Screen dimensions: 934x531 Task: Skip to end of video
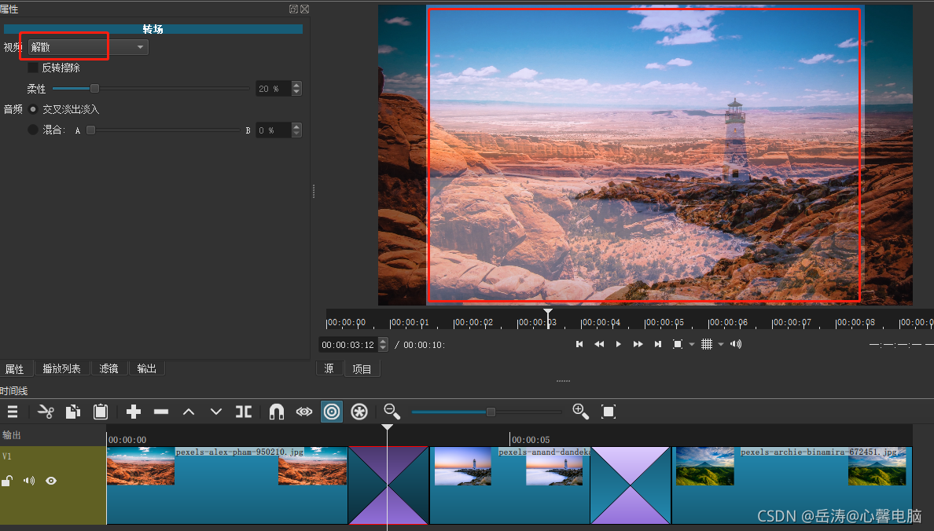click(x=657, y=344)
